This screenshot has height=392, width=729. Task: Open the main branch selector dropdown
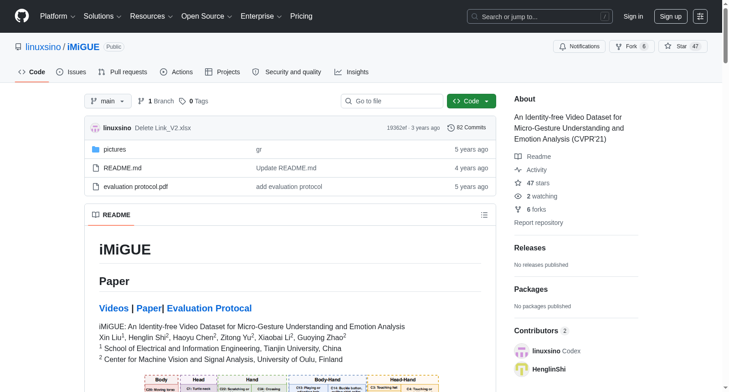[108, 101]
